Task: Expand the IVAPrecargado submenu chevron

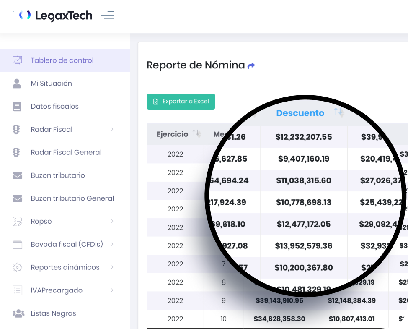Action: click(112, 290)
